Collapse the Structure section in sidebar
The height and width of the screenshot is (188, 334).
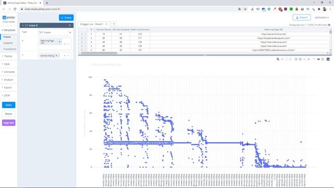(x=8, y=30)
